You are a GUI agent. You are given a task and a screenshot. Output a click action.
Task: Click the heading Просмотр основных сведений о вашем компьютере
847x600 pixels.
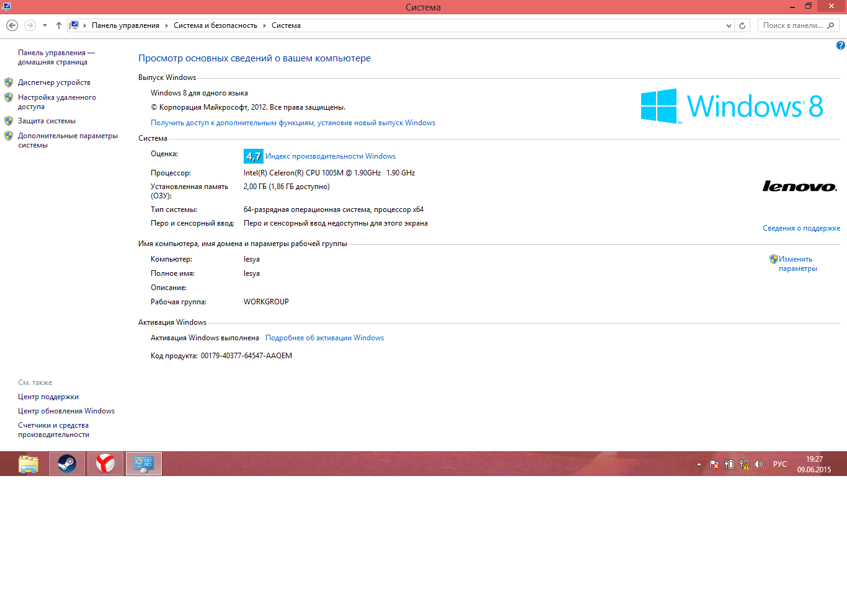tap(254, 58)
